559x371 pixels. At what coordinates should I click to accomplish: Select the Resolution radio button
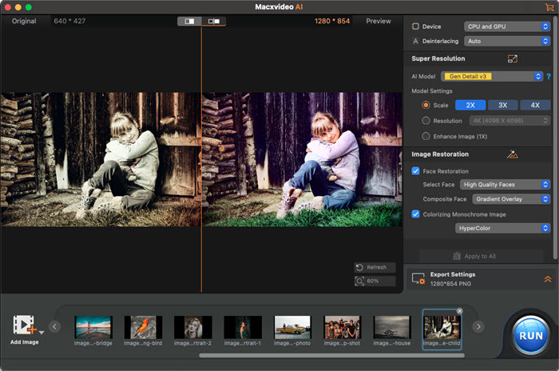point(426,121)
